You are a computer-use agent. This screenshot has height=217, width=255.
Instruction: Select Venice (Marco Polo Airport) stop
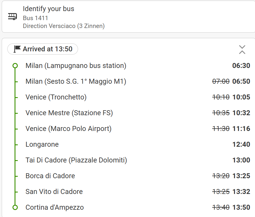coord(68,129)
